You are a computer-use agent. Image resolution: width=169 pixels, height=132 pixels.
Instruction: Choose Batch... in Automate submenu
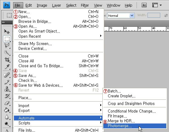point(135,91)
